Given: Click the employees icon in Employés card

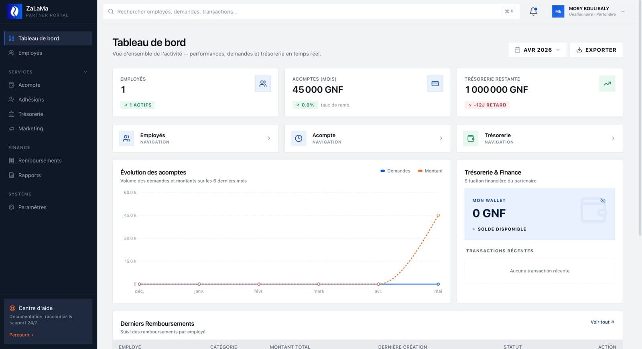Looking at the screenshot, I should pos(263,84).
